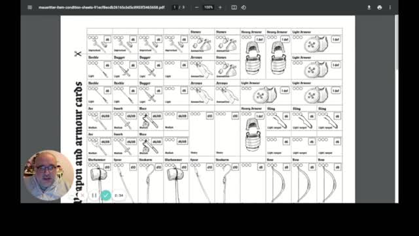Image resolution: width=419 pixels, height=236 pixels.
Task: Open the PDF viewer more actions menu
Action: [390, 7]
